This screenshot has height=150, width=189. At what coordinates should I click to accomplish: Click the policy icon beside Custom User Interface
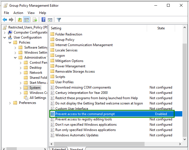coord(52,109)
